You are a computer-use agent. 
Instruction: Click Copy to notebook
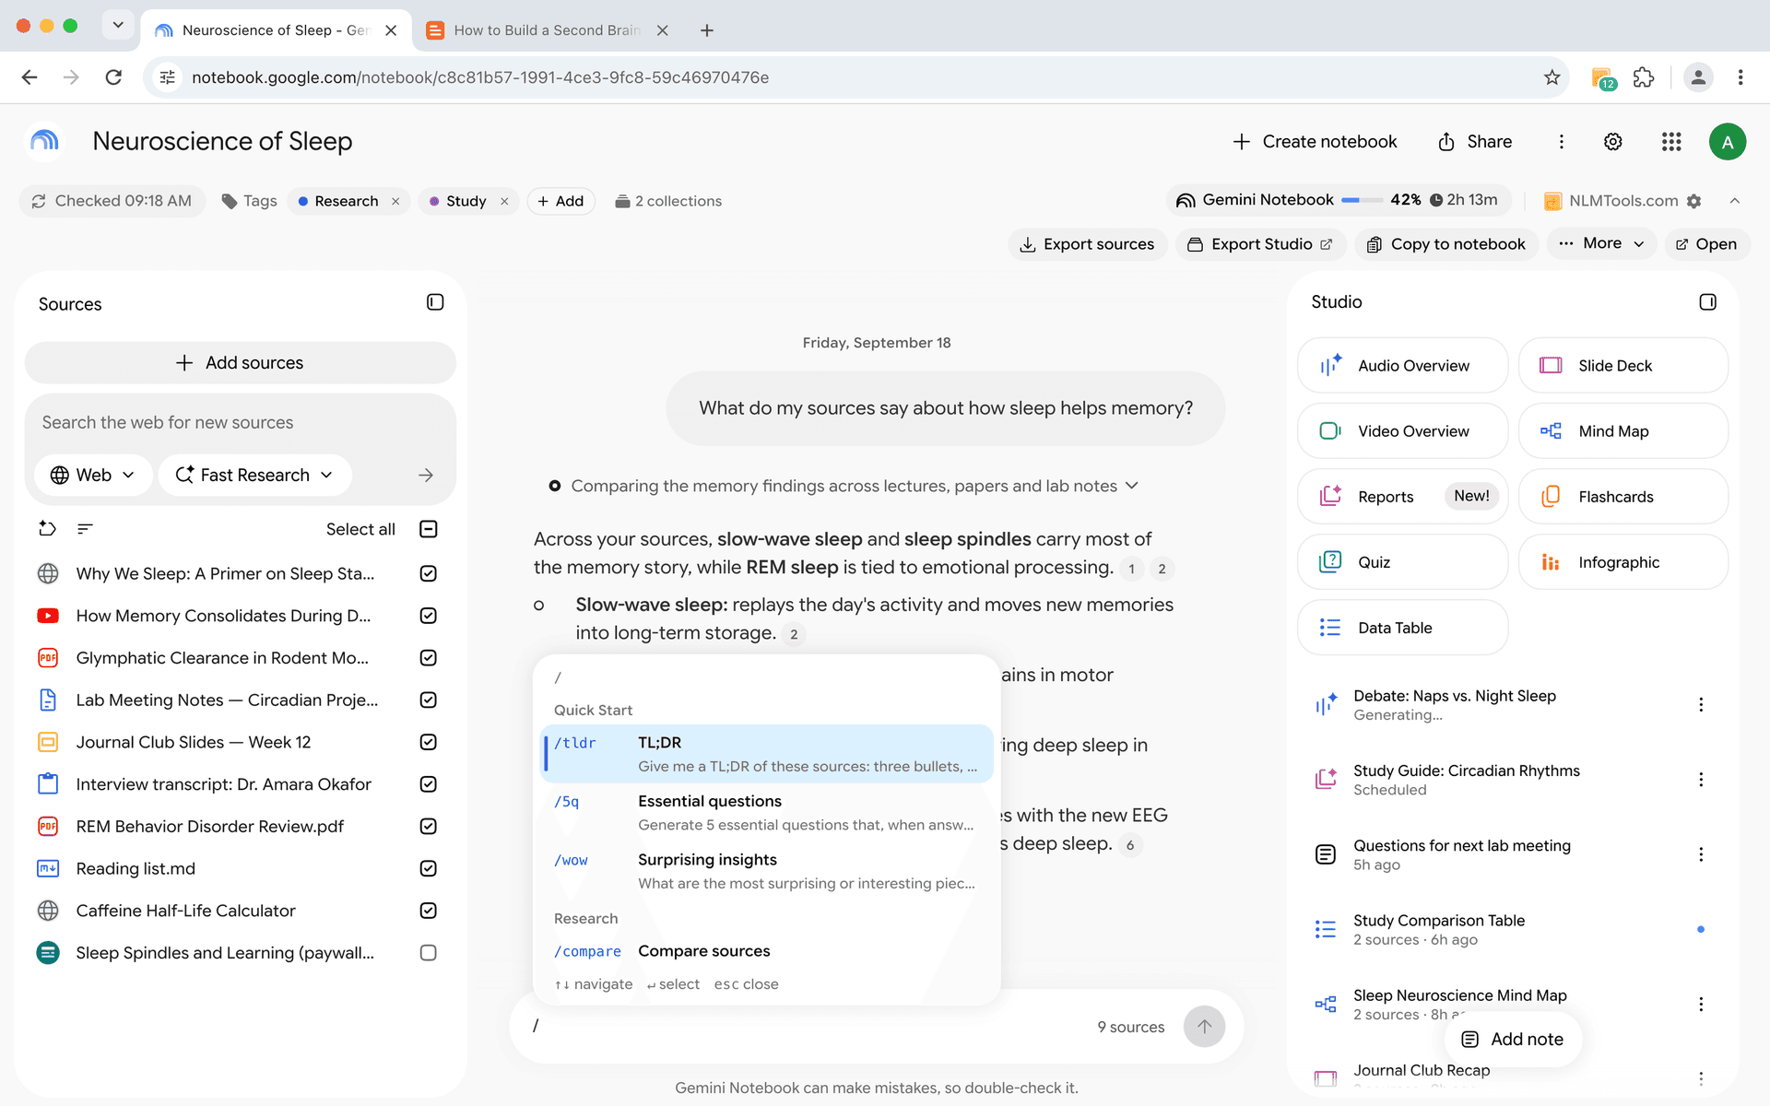(x=1446, y=244)
